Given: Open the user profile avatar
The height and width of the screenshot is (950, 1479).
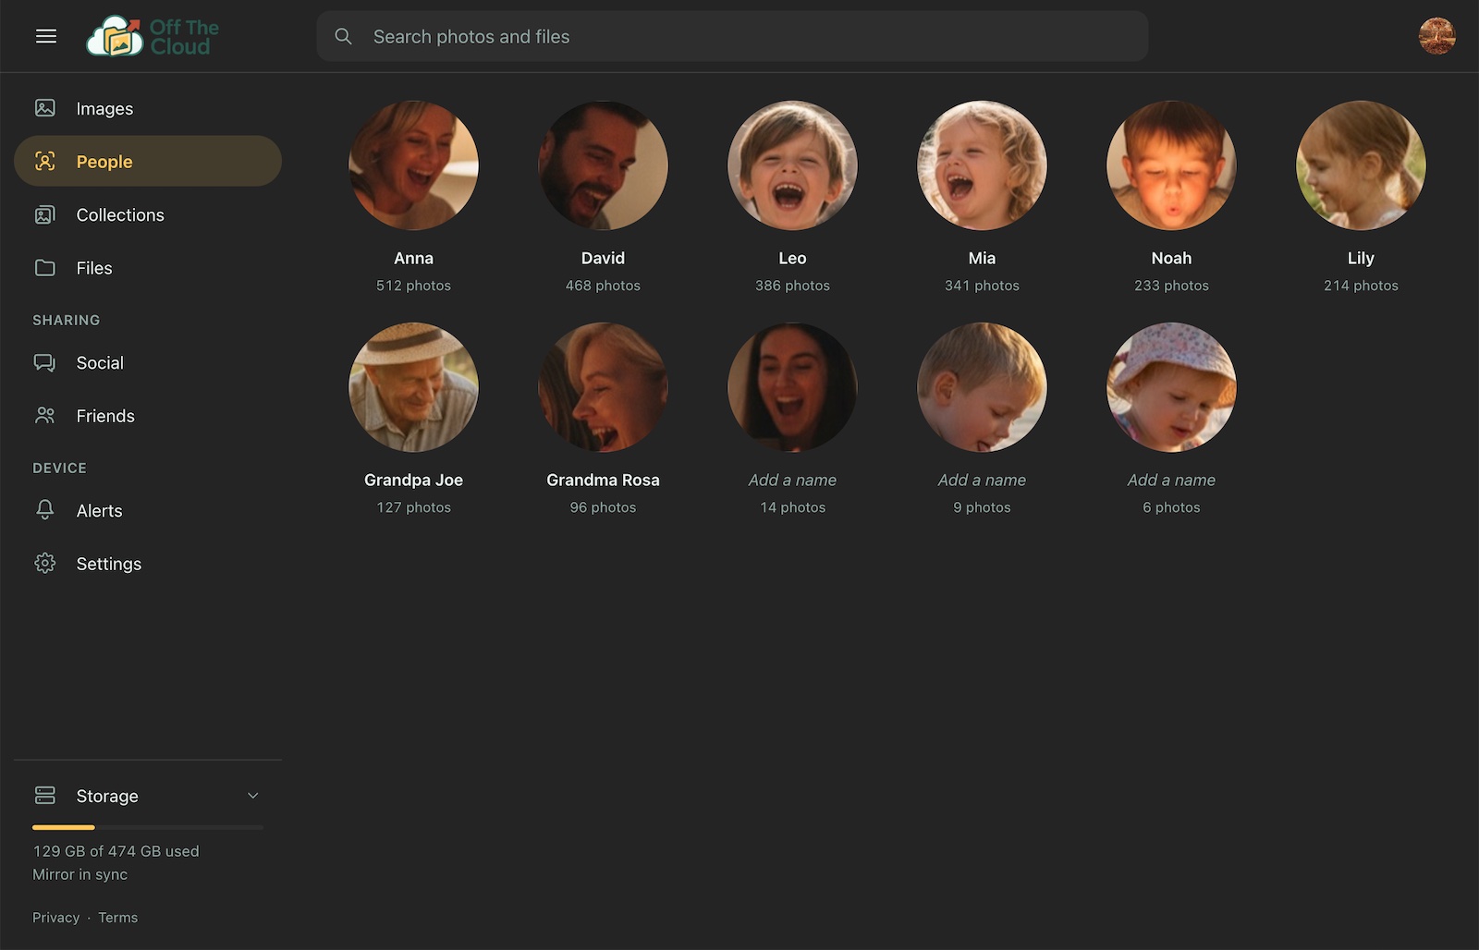Looking at the screenshot, I should (x=1436, y=36).
